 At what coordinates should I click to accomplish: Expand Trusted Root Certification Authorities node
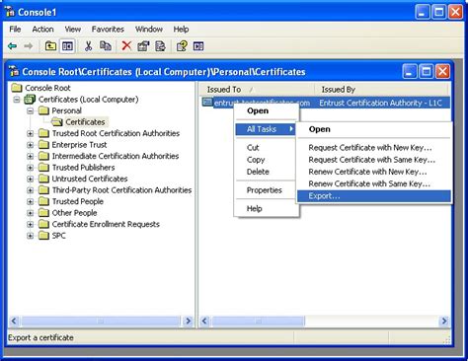click(x=31, y=133)
